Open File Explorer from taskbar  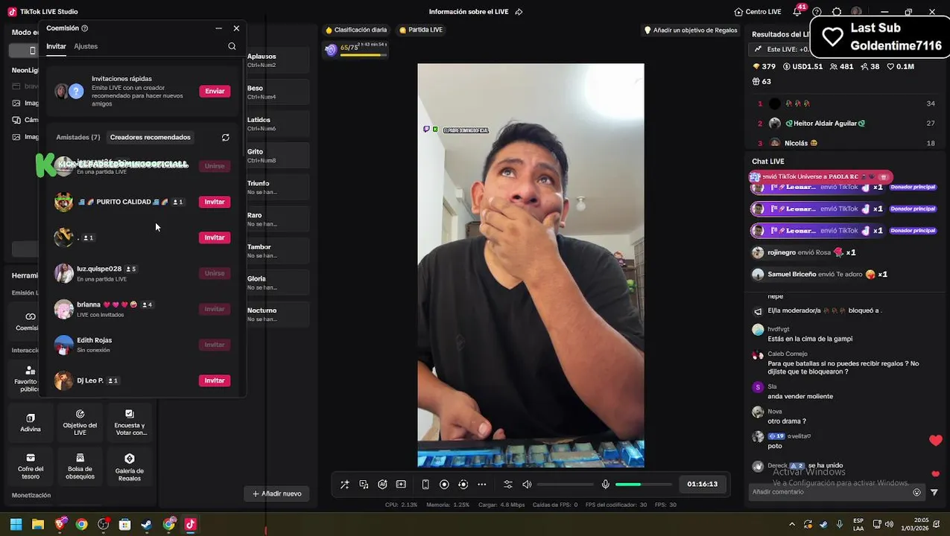coord(38,524)
